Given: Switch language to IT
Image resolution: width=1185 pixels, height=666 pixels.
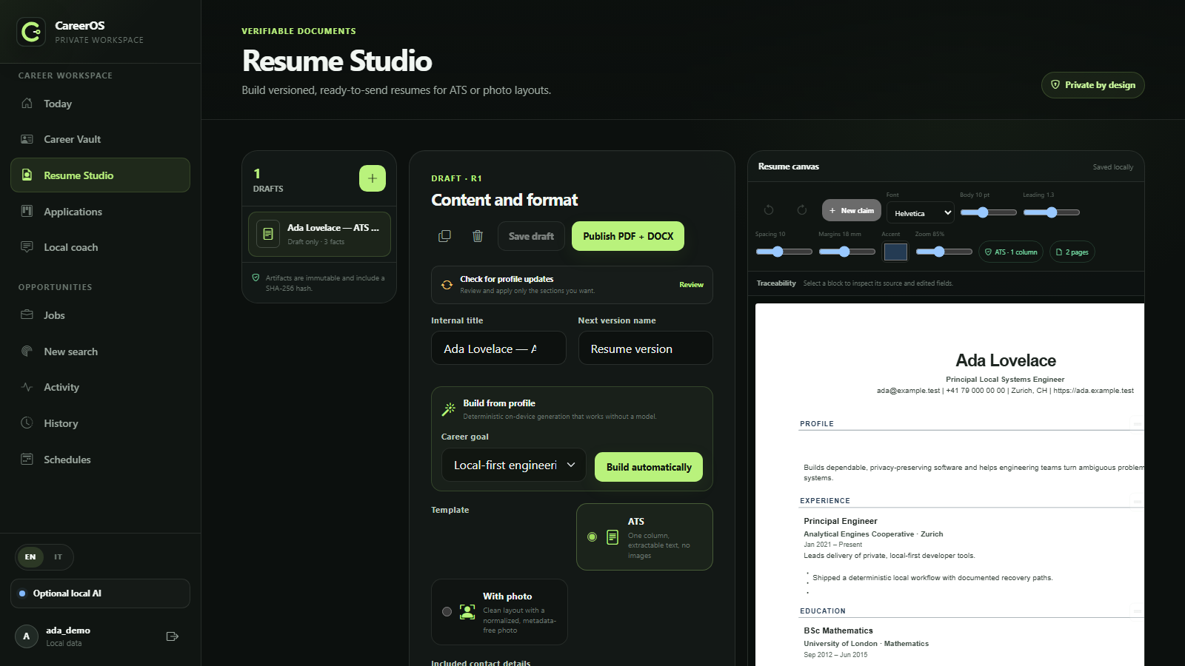Looking at the screenshot, I should [58, 557].
